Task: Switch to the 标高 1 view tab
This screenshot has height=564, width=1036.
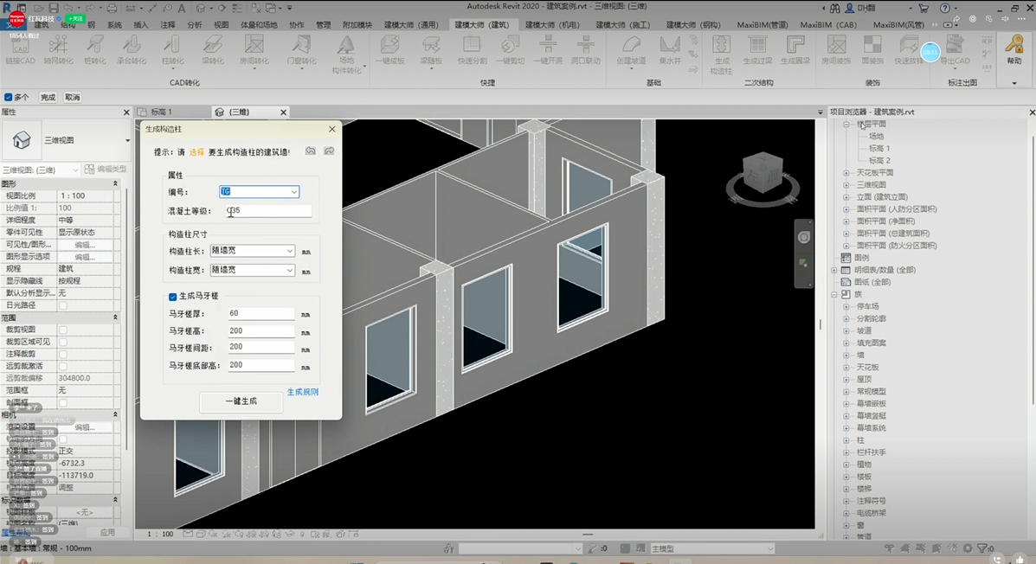Action: pyautogui.click(x=162, y=112)
